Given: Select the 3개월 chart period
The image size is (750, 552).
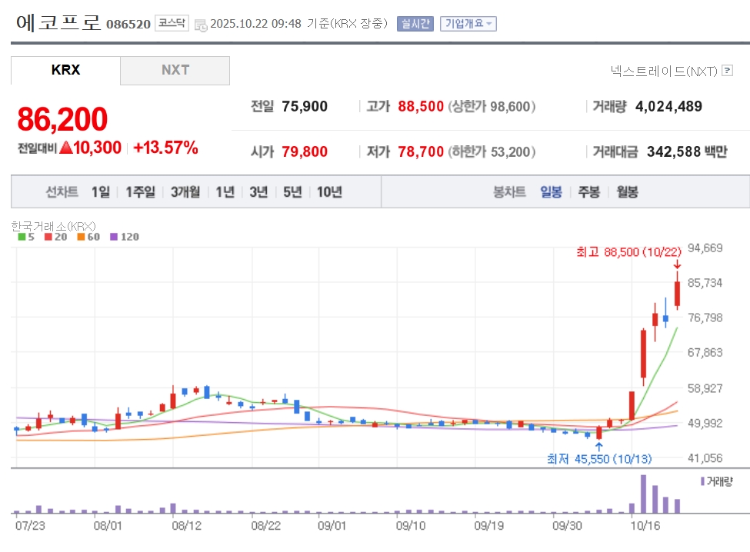Looking at the screenshot, I should tap(185, 192).
